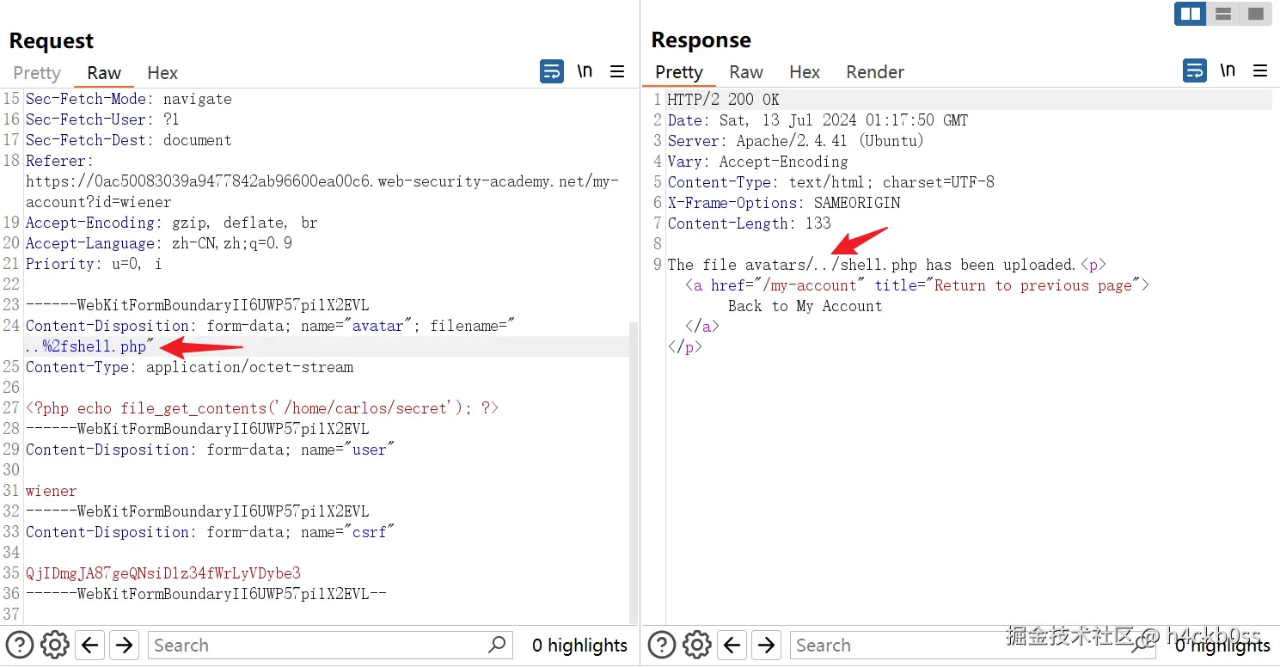This screenshot has width=1280, height=667.
Task: Click Content-Disposition name="user" line
Action: tap(210, 450)
